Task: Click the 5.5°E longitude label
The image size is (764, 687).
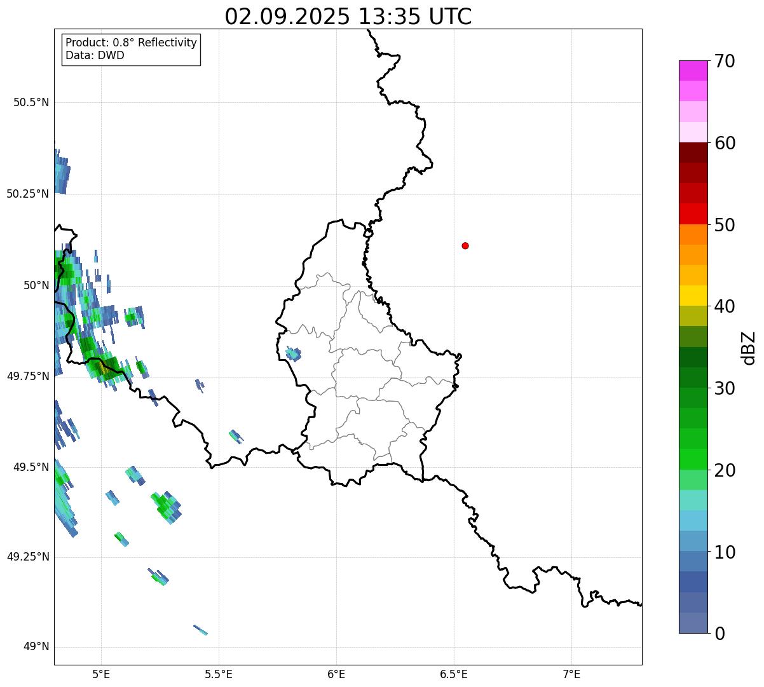Action: 219,674
